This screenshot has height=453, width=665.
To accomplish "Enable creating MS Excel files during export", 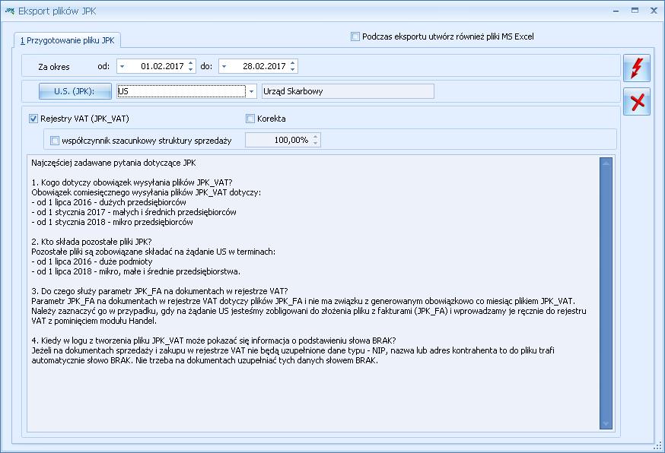I will click(355, 36).
